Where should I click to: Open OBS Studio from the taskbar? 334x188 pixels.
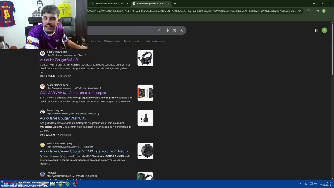click(x=75, y=184)
